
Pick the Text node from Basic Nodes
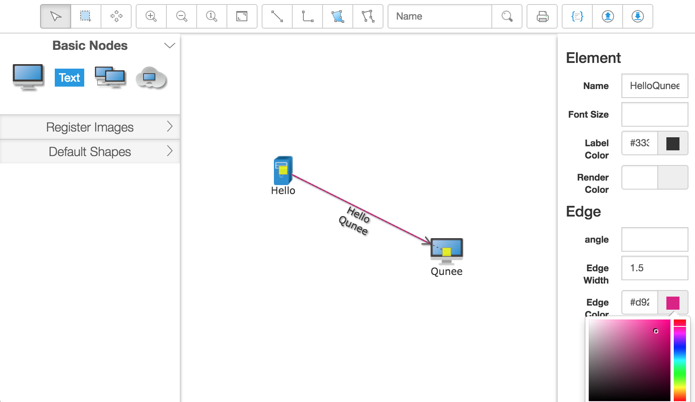(x=69, y=78)
